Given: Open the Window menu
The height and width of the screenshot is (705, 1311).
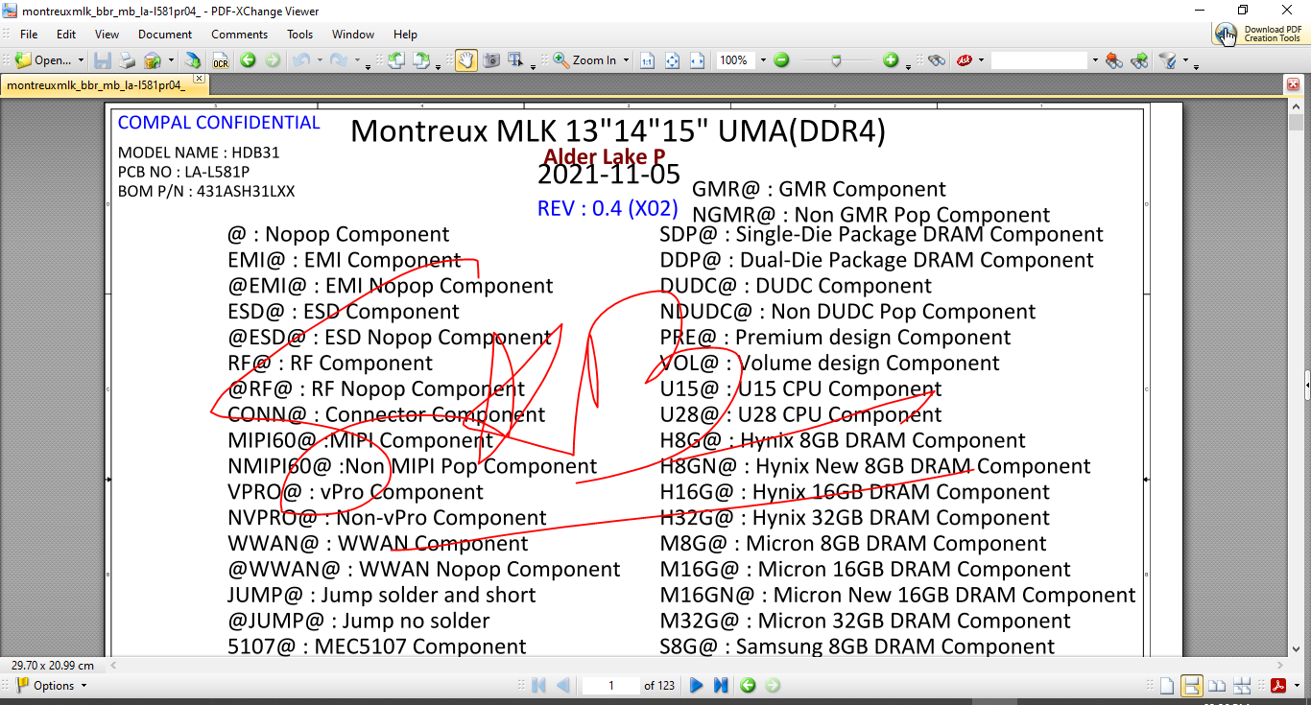Looking at the screenshot, I should [x=353, y=35].
